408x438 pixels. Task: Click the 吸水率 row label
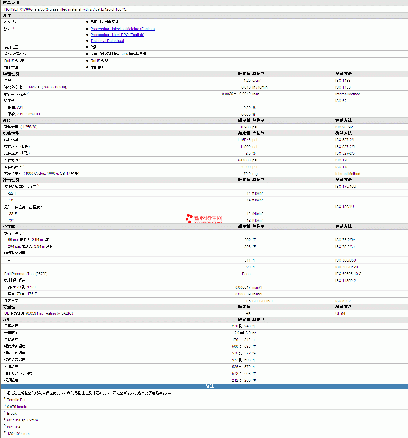pos(10,100)
